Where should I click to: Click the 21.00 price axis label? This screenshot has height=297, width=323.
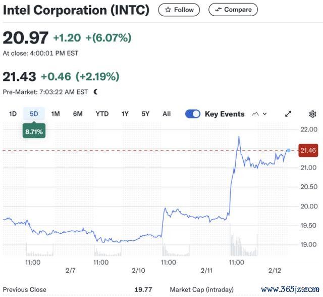click(308, 167)
